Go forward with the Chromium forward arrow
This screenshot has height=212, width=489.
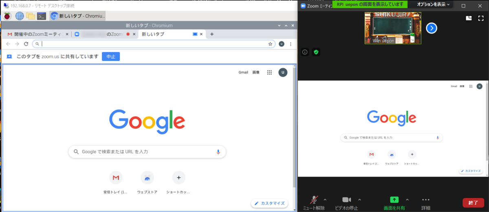click(x=17, y=44)
